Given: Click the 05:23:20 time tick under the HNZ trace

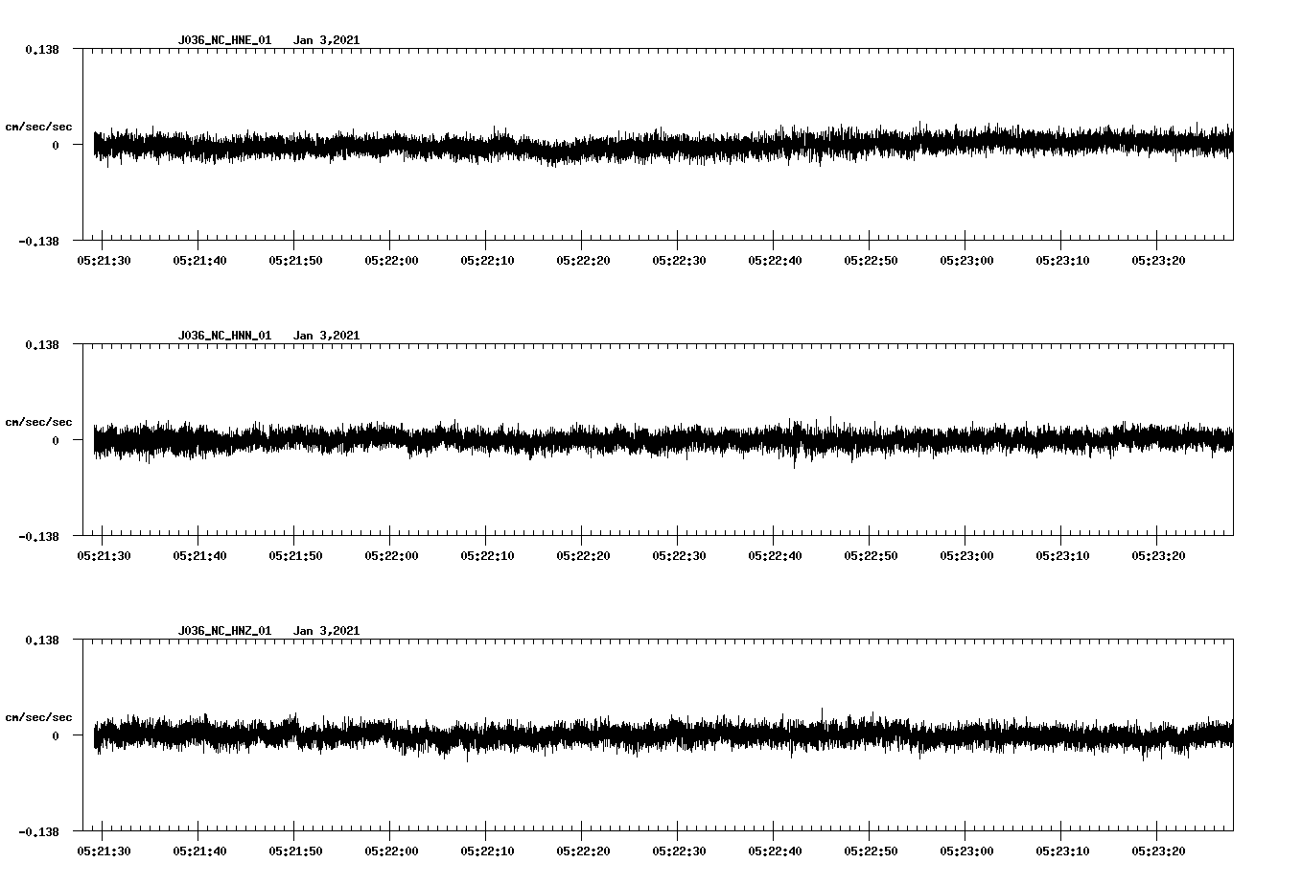Looking at the screenshot, I should [1159, 850].
